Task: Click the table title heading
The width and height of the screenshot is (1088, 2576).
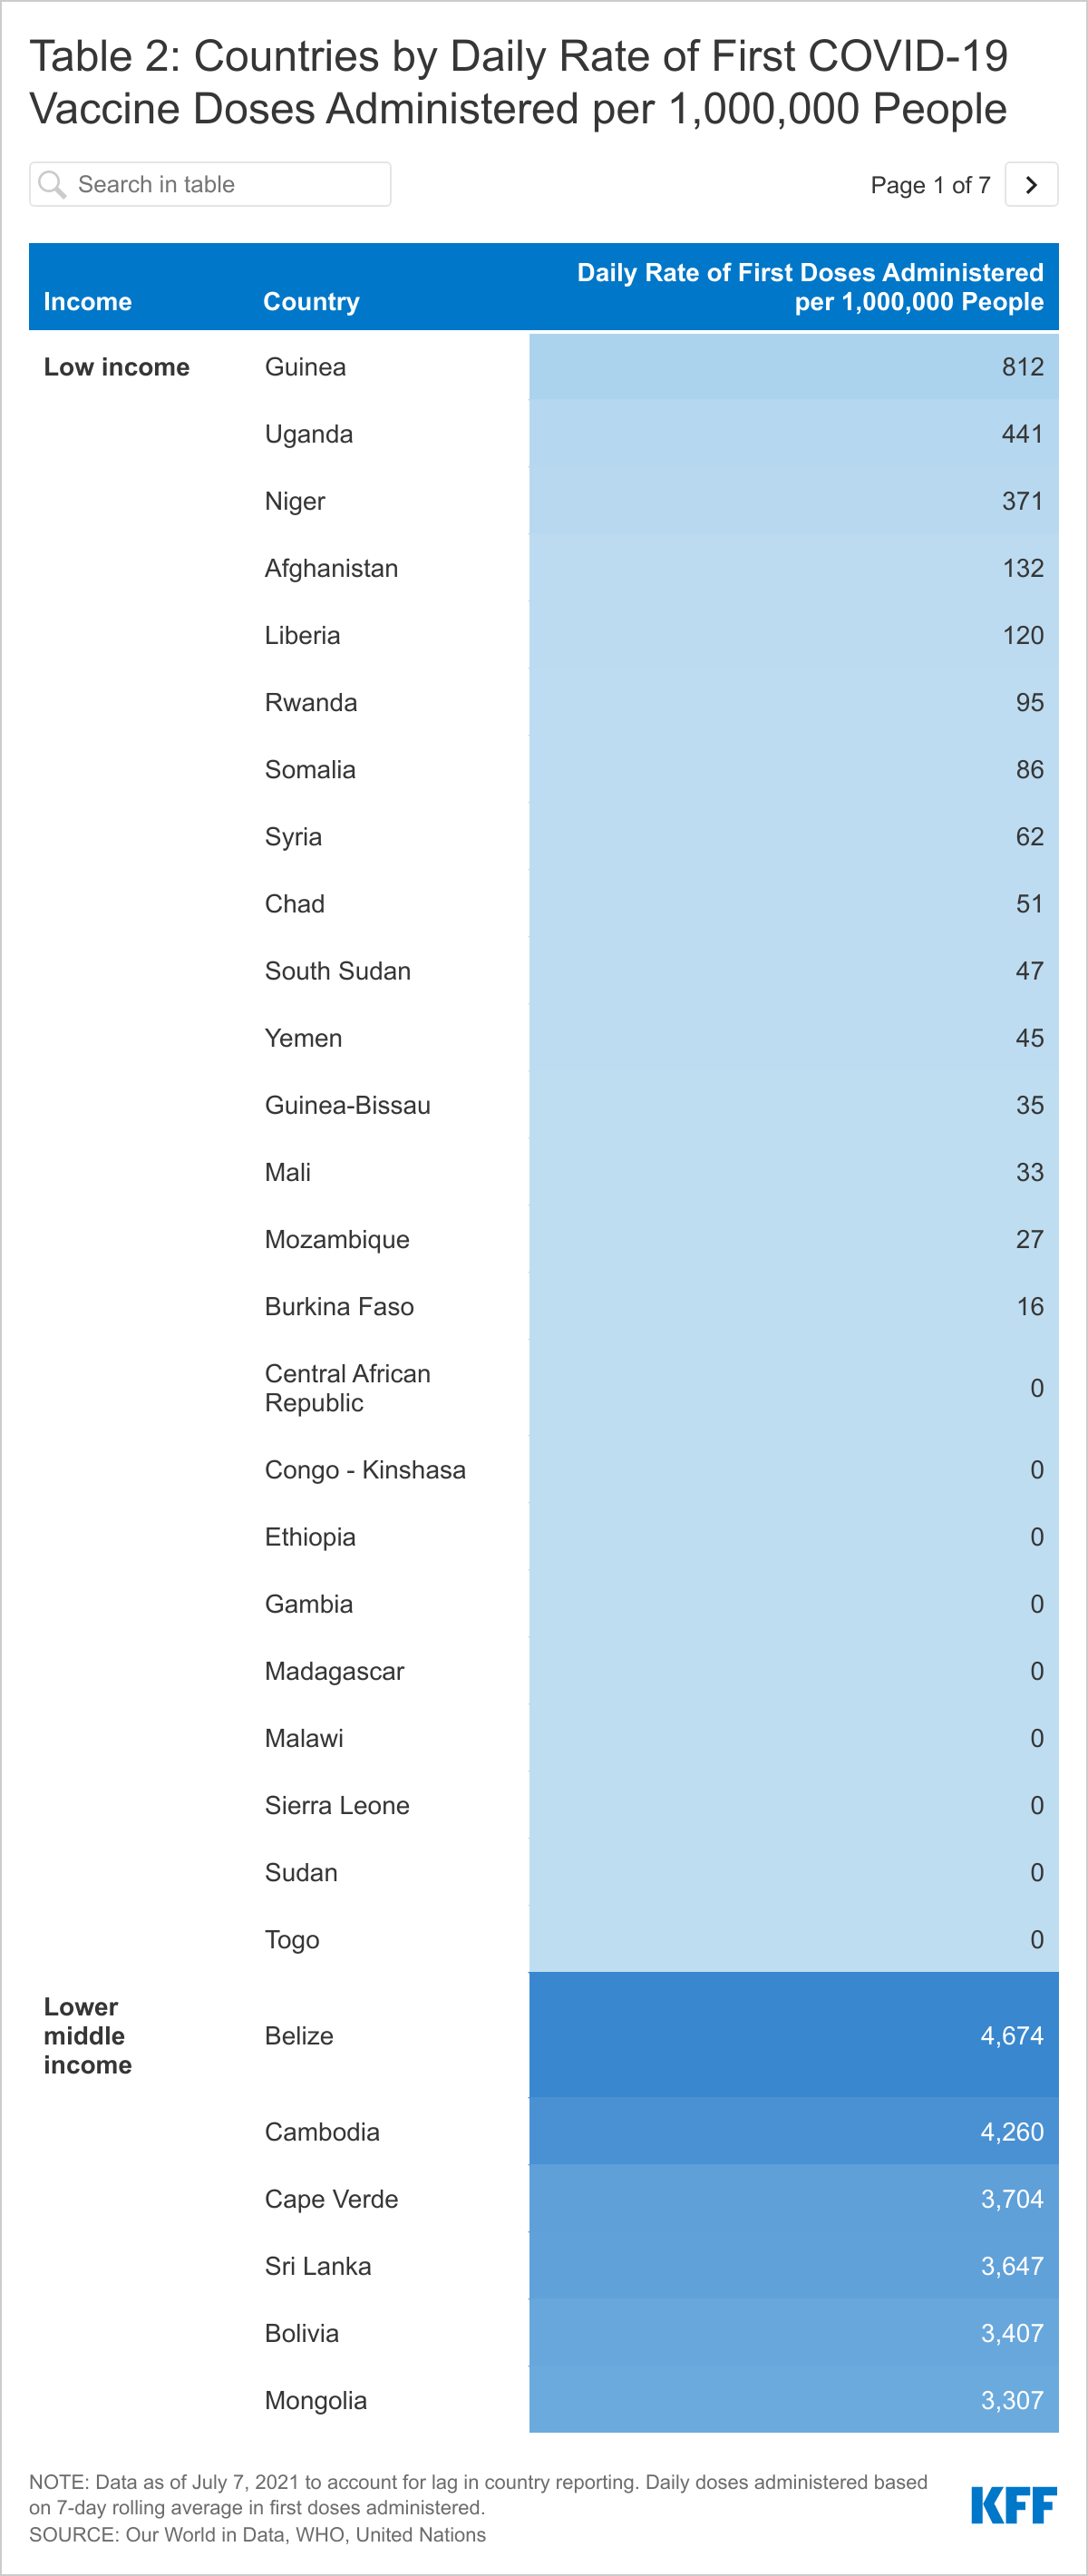Action: click(518, 82)
